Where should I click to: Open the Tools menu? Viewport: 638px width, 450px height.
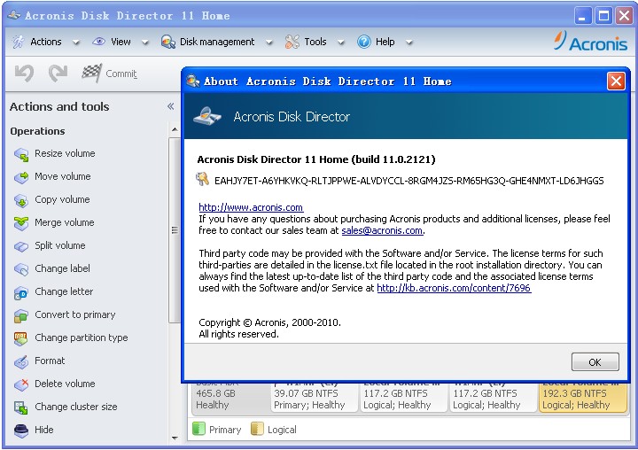pos(315,42)
